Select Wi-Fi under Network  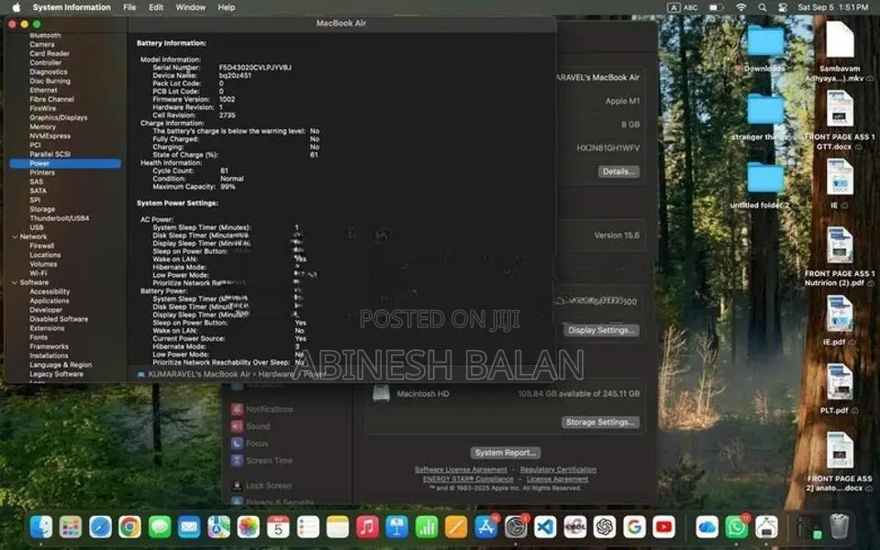point(39,273)
